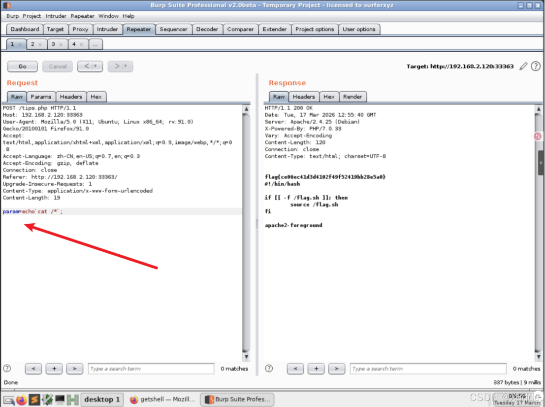Expand the collapsed side panel handle
Image resolution: width=545 pixels, height=407 pixels.
point(541,163)
